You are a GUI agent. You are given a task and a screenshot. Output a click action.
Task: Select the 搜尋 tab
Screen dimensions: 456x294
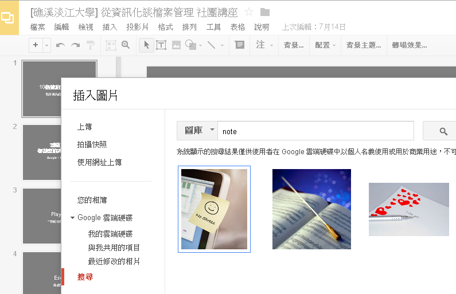(85, 277)
